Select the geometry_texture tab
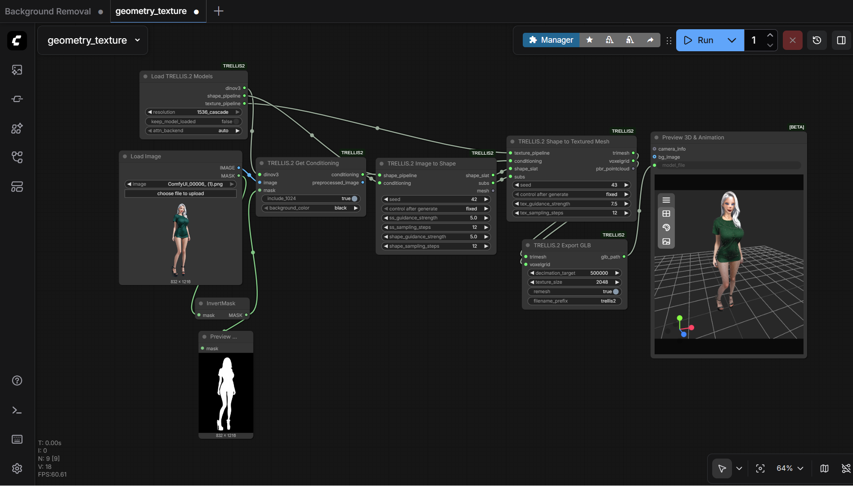 tap(151, 11)
